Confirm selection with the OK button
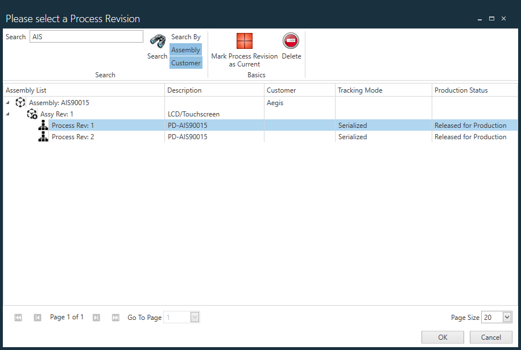521x350 pixels. [x=443, y=337]
